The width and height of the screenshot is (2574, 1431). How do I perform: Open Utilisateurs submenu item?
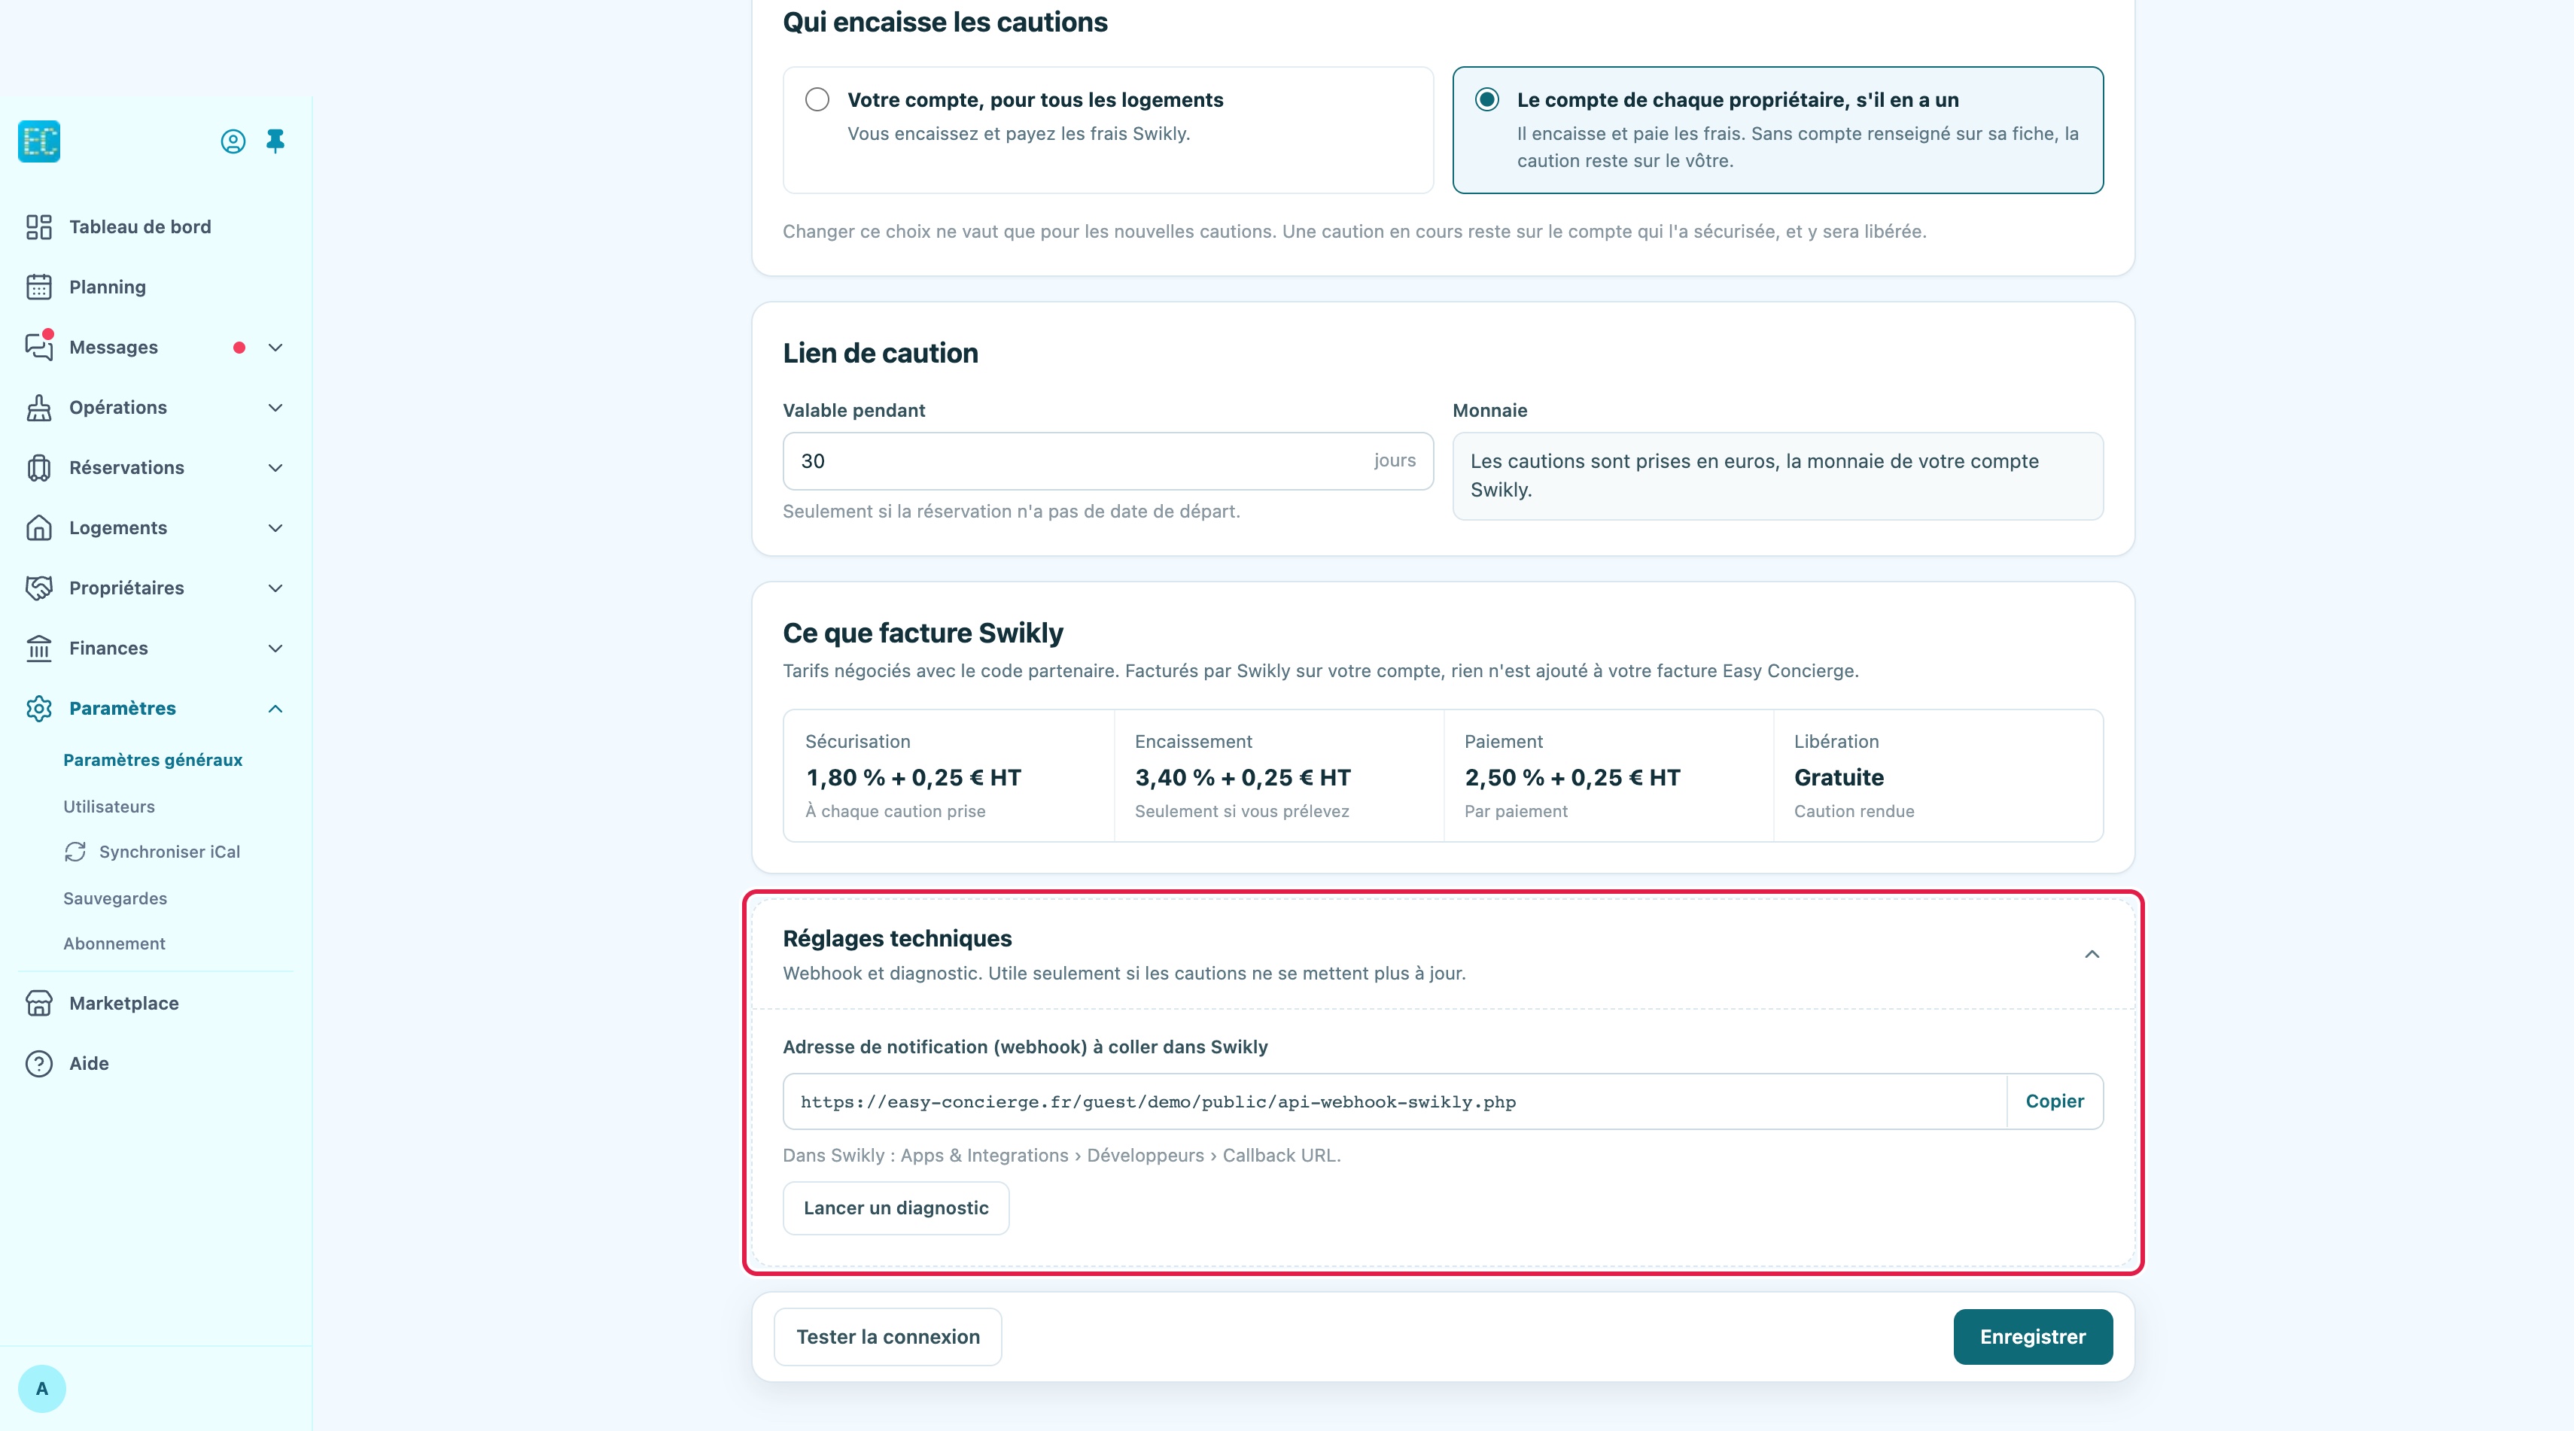click(109, 807)
